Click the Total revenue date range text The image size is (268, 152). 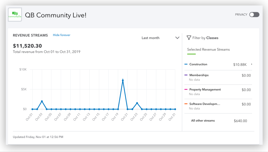click(x=47, y=52)
